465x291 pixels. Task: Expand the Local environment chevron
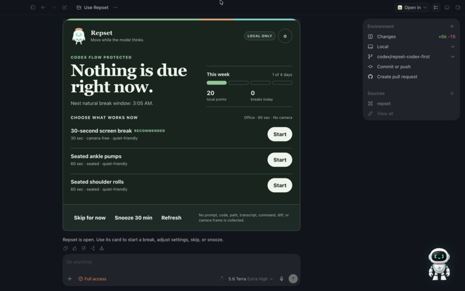pyautogui.click(x=452, y=47)
